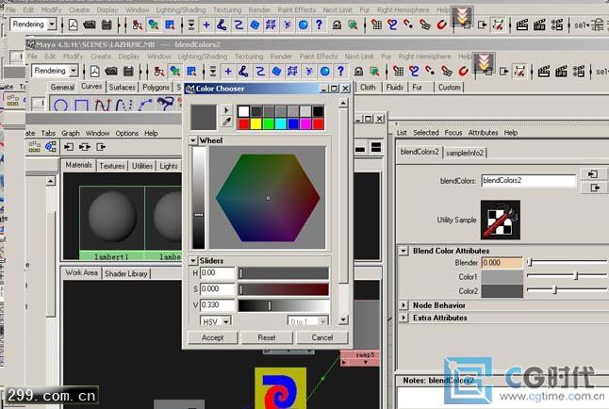The width and height of the screenshot is (609, 409).
Task: Open the Utilities tab in Hypershade
Action: (x=142, y=166)
